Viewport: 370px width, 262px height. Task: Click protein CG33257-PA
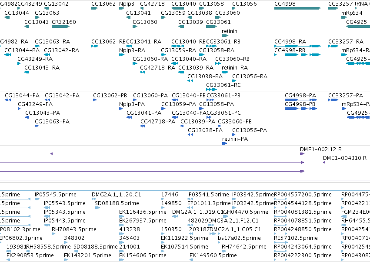click(x=346, y=96)
